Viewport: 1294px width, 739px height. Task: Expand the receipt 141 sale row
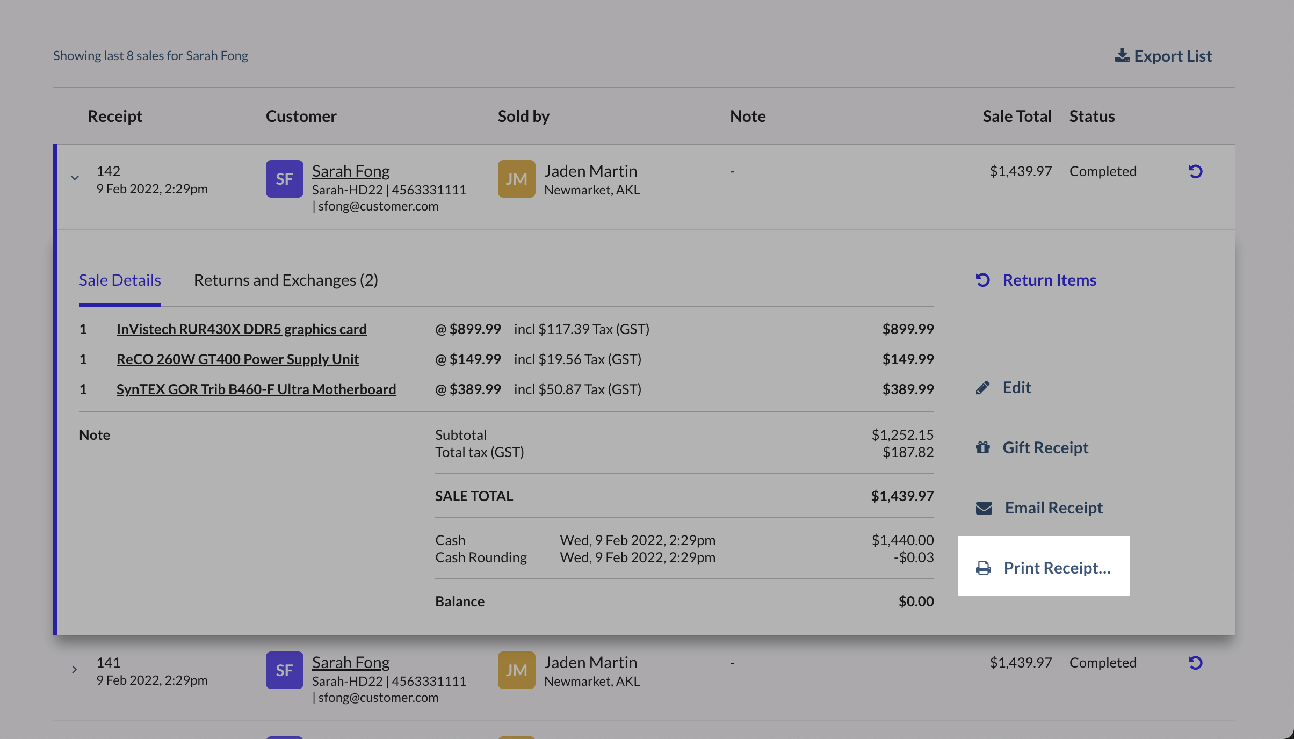tap(75, 669)
